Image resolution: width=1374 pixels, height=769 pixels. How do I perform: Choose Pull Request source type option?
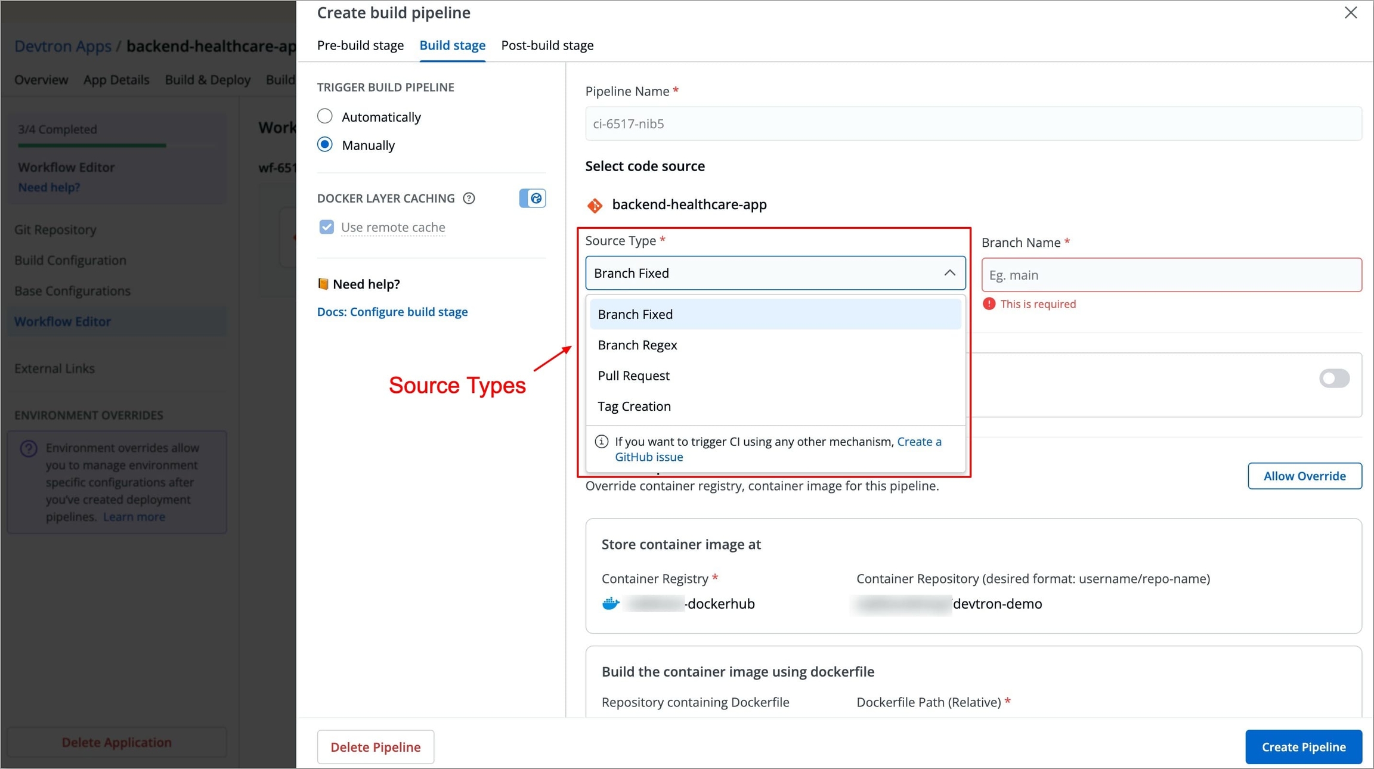tap(633, 376)
